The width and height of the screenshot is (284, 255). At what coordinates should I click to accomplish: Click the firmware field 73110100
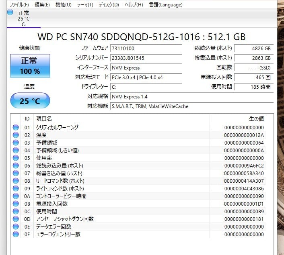146,48
